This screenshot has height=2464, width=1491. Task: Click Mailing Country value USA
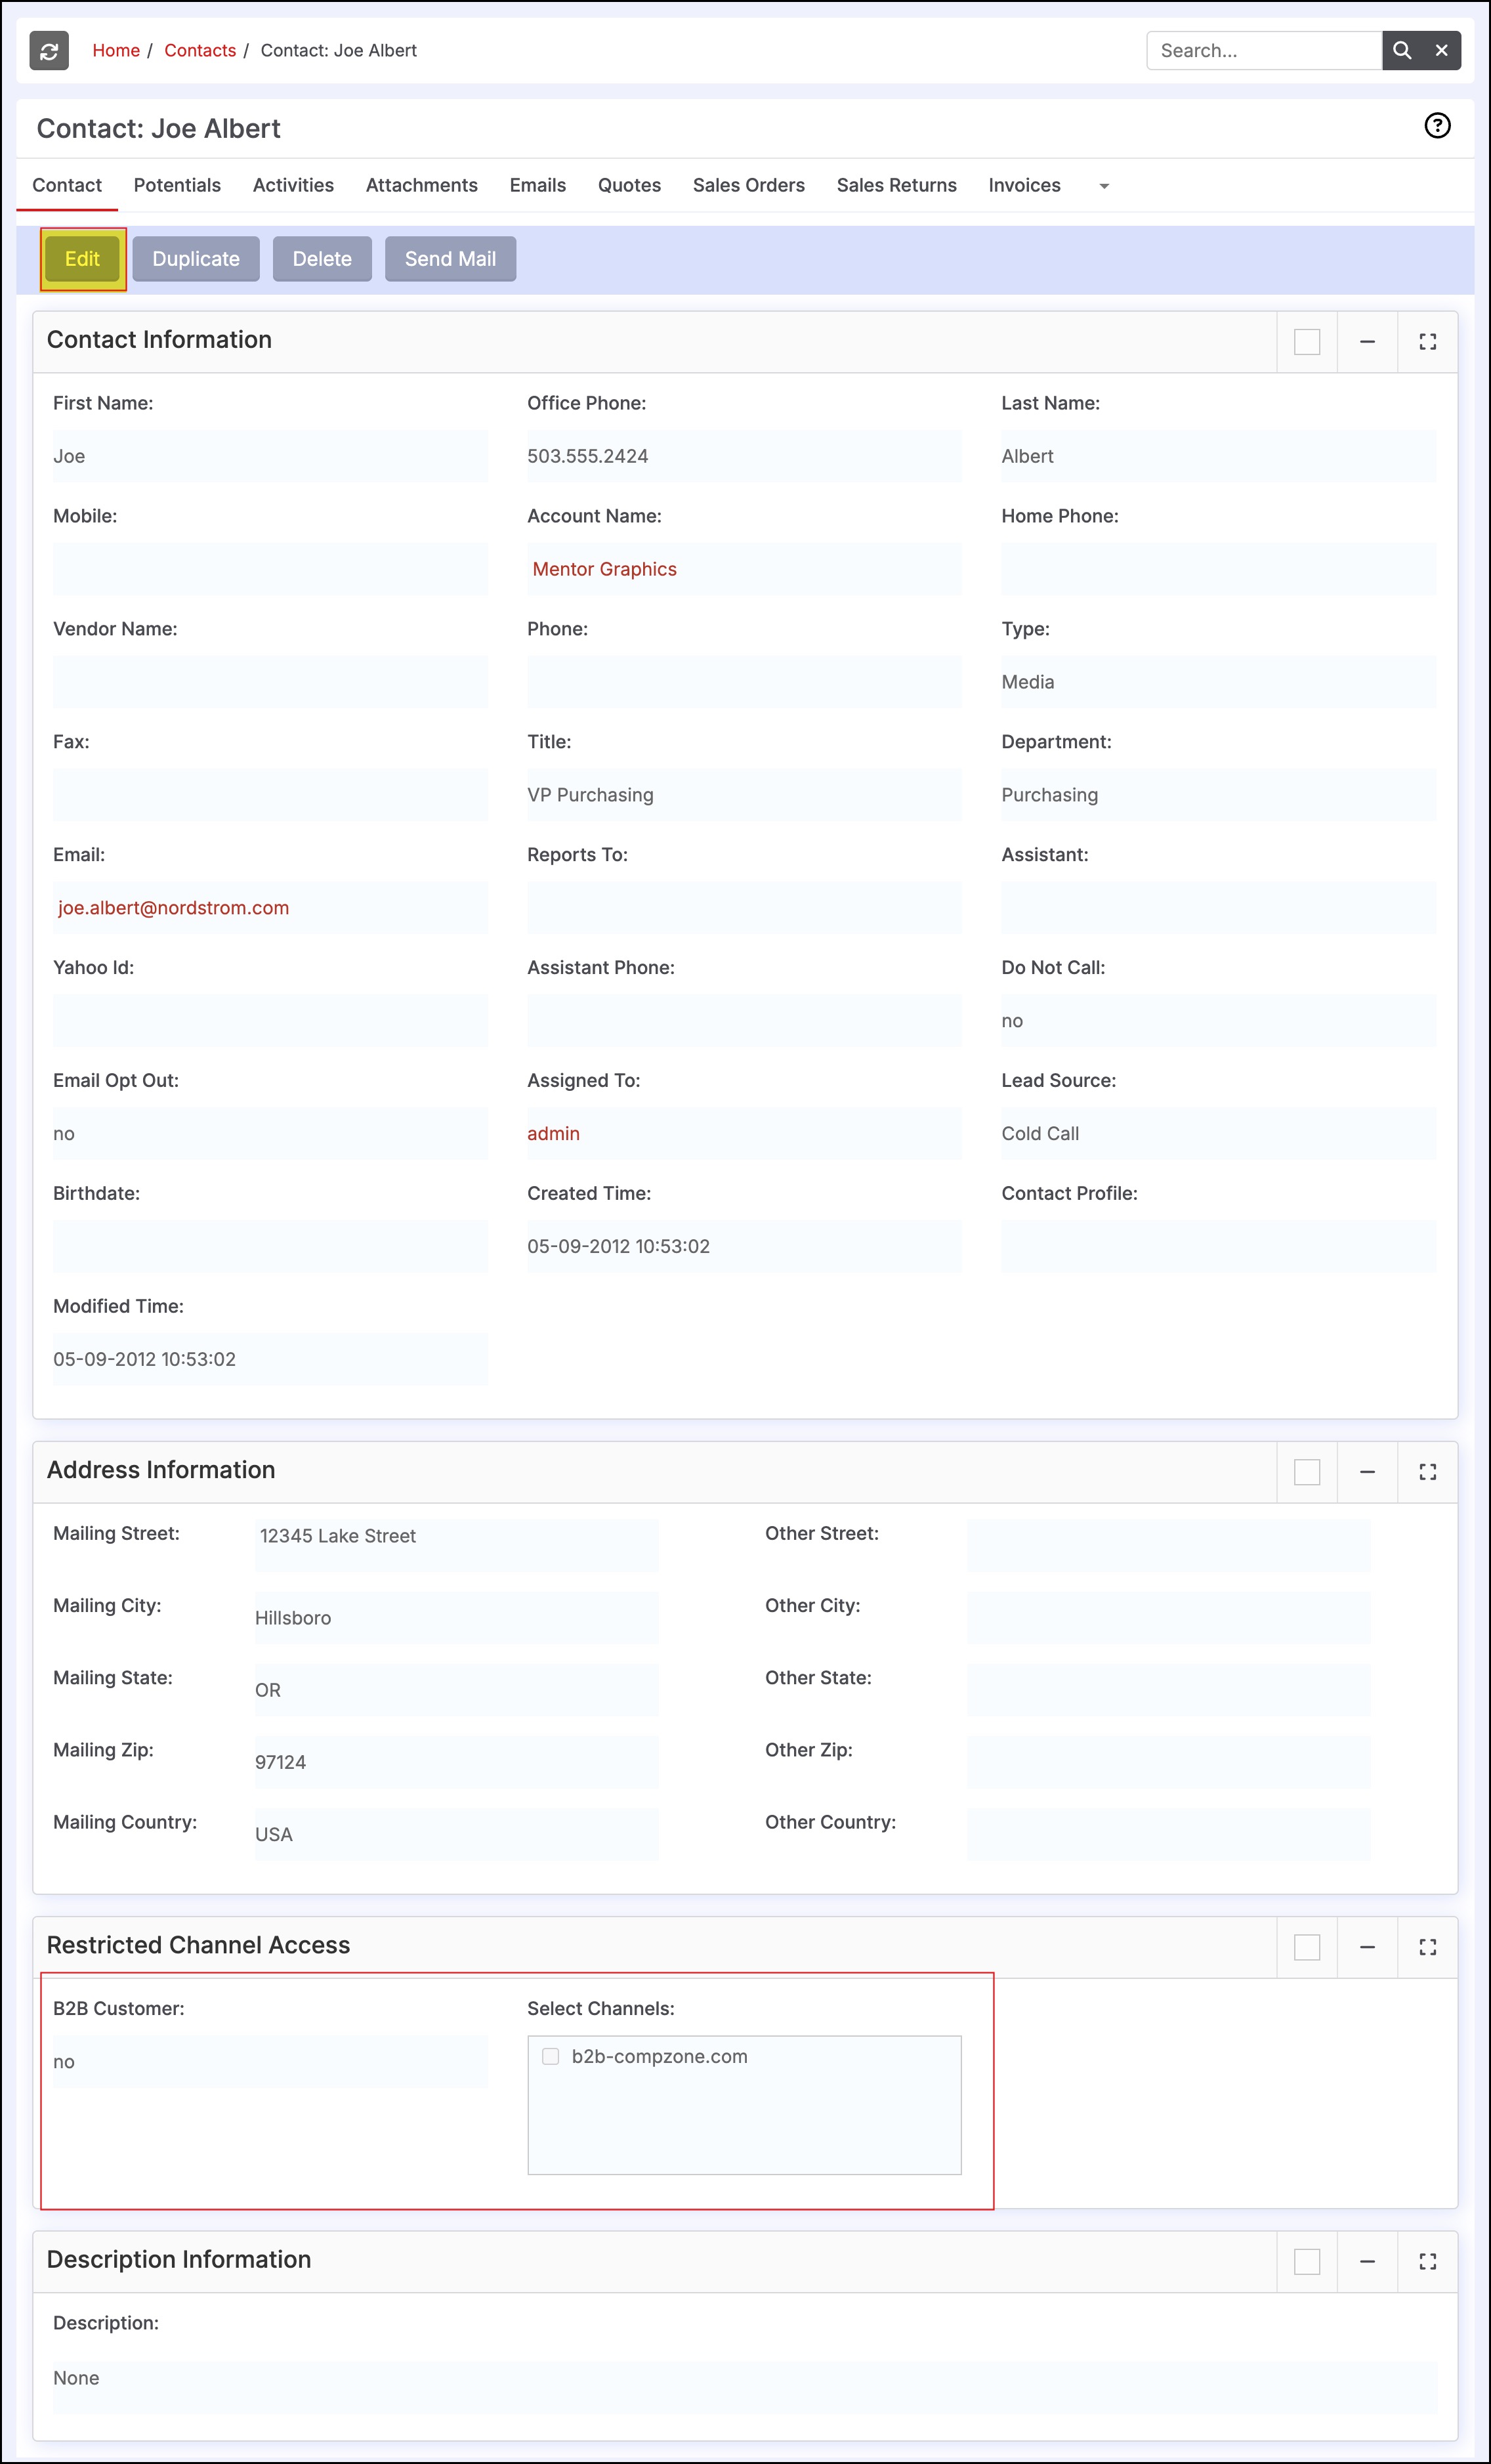273,1834
